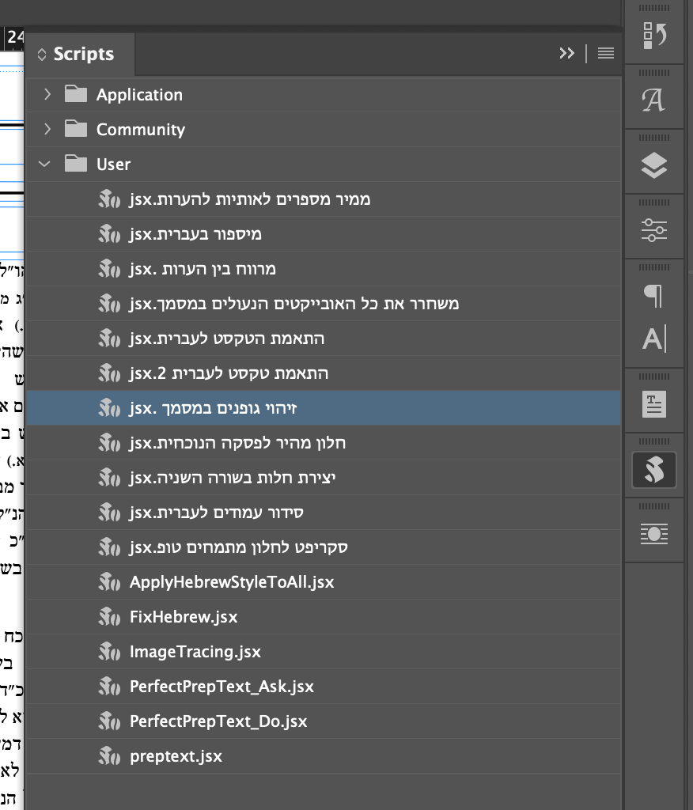Select PerfectPrepText_Do.jsx script
This screenshot has width=693, height=810.
pos(324,721)
